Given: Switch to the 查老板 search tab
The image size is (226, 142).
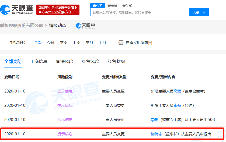Looking at the screenshot, I should tap(112, 6).
